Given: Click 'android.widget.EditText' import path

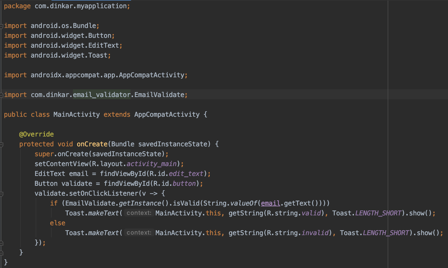Looking at the screenshot, I should click(75, 45).
